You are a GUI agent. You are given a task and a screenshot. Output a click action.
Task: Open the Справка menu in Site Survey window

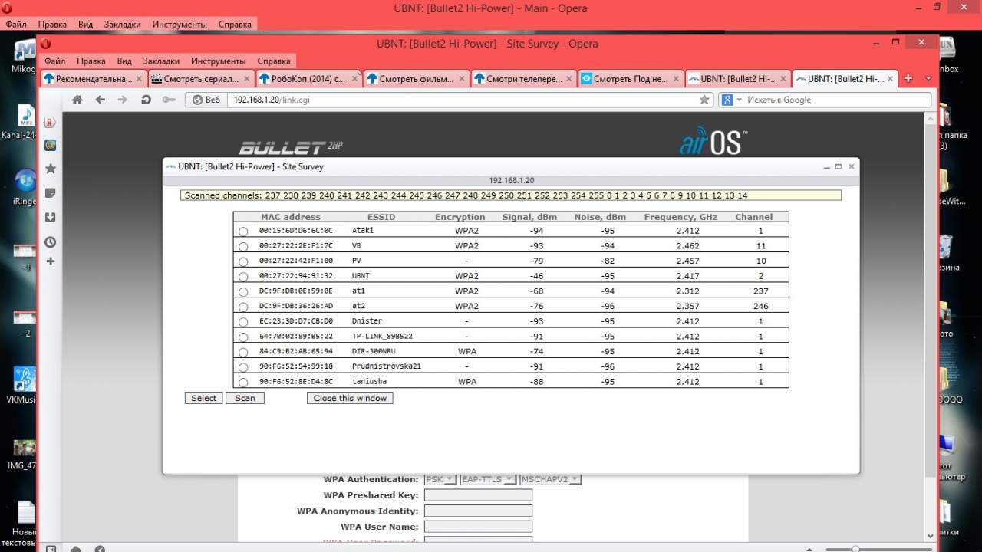pyautogui.click(x=274, y=61)
